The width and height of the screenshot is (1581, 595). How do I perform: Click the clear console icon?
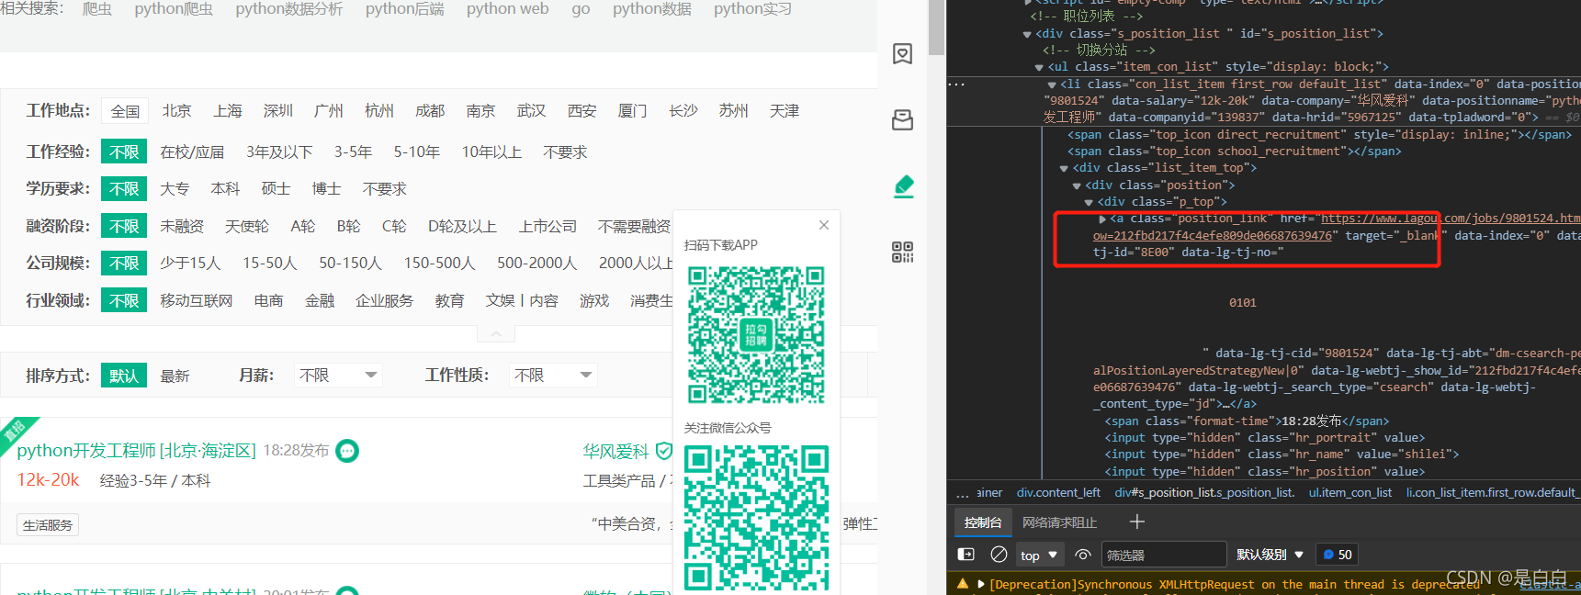[x=999, y=555]
